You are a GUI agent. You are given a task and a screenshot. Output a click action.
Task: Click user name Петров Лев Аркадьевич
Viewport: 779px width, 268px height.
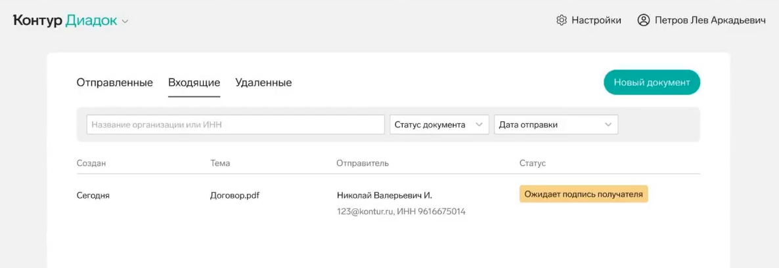(x=710, y=21)
